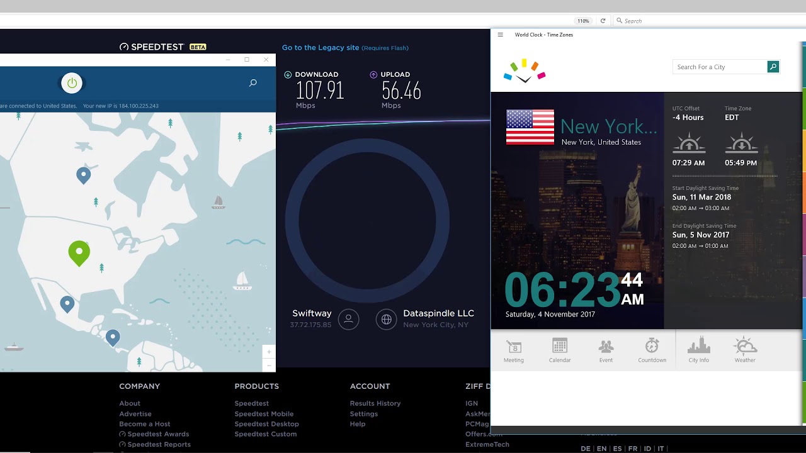Click the Dataspindle LLC server name

pyautogui.click(x=438, y=313)
